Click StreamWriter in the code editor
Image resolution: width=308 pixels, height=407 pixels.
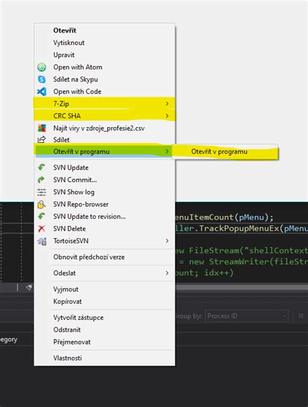tap(239, 262)
